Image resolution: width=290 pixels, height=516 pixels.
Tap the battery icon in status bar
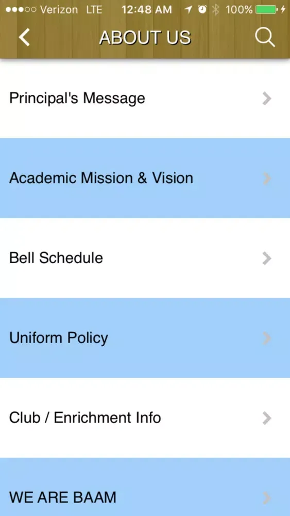(x=266, y=10)
